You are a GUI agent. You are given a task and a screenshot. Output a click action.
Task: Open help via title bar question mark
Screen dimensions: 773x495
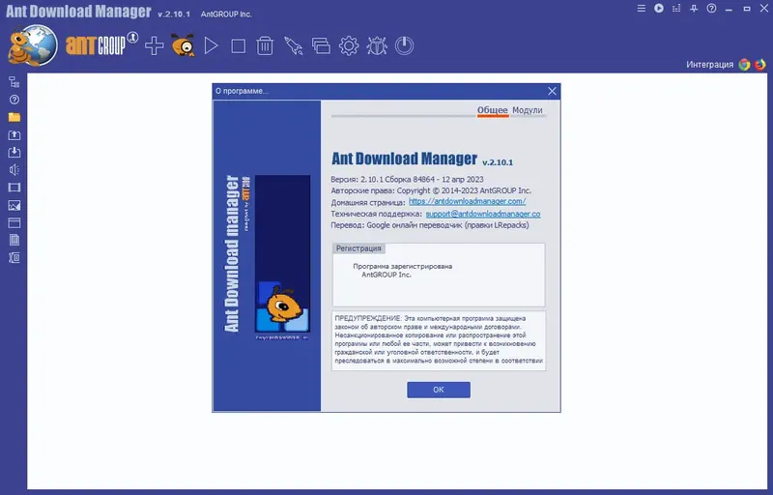click(x=711, y=9)
